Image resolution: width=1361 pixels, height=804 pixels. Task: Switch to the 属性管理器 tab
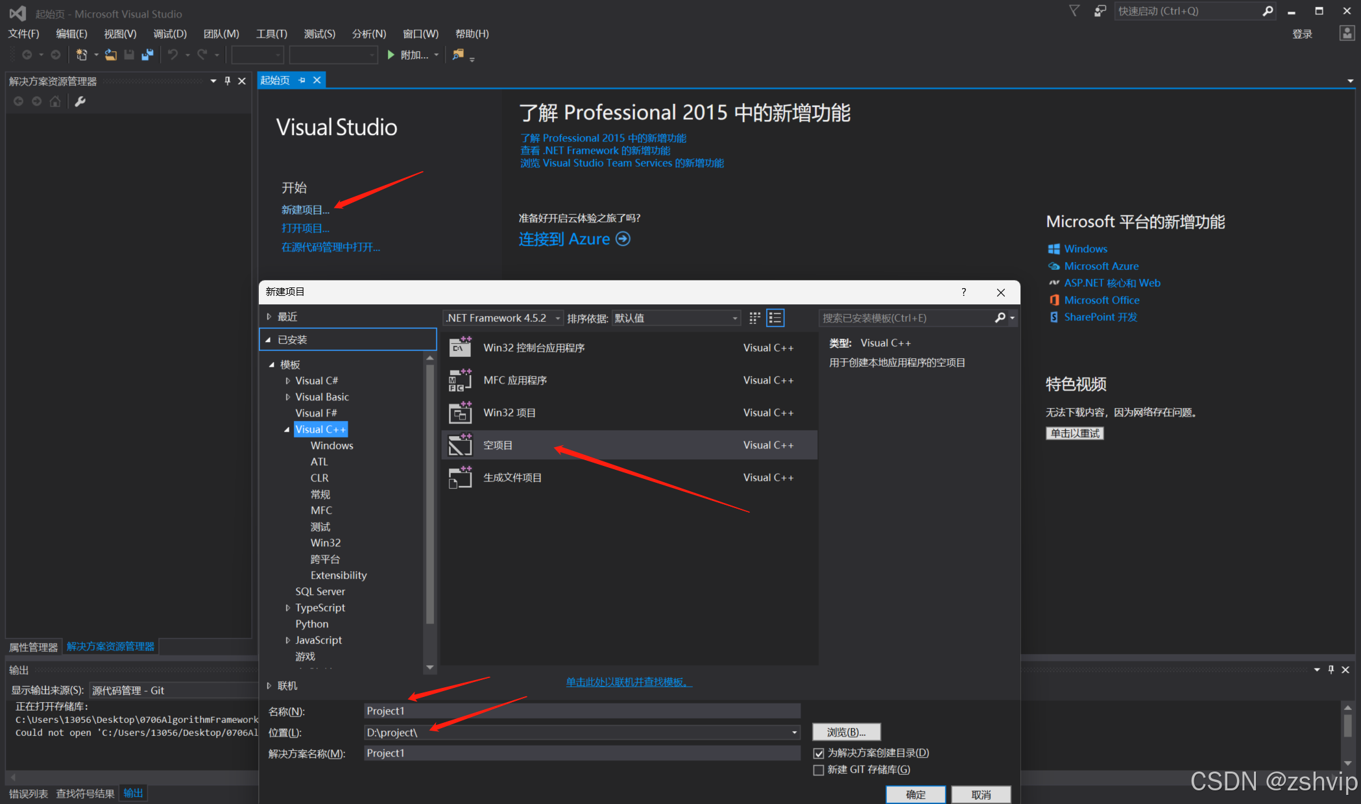point(32,646)
